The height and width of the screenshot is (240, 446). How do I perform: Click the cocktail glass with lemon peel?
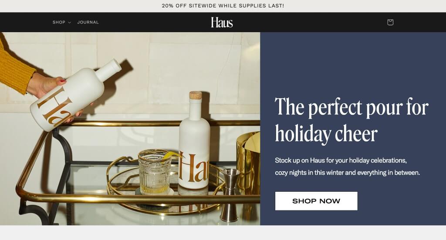point(155,172)
